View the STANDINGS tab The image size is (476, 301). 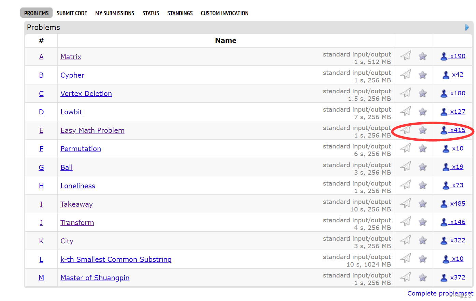coord(180,13)
